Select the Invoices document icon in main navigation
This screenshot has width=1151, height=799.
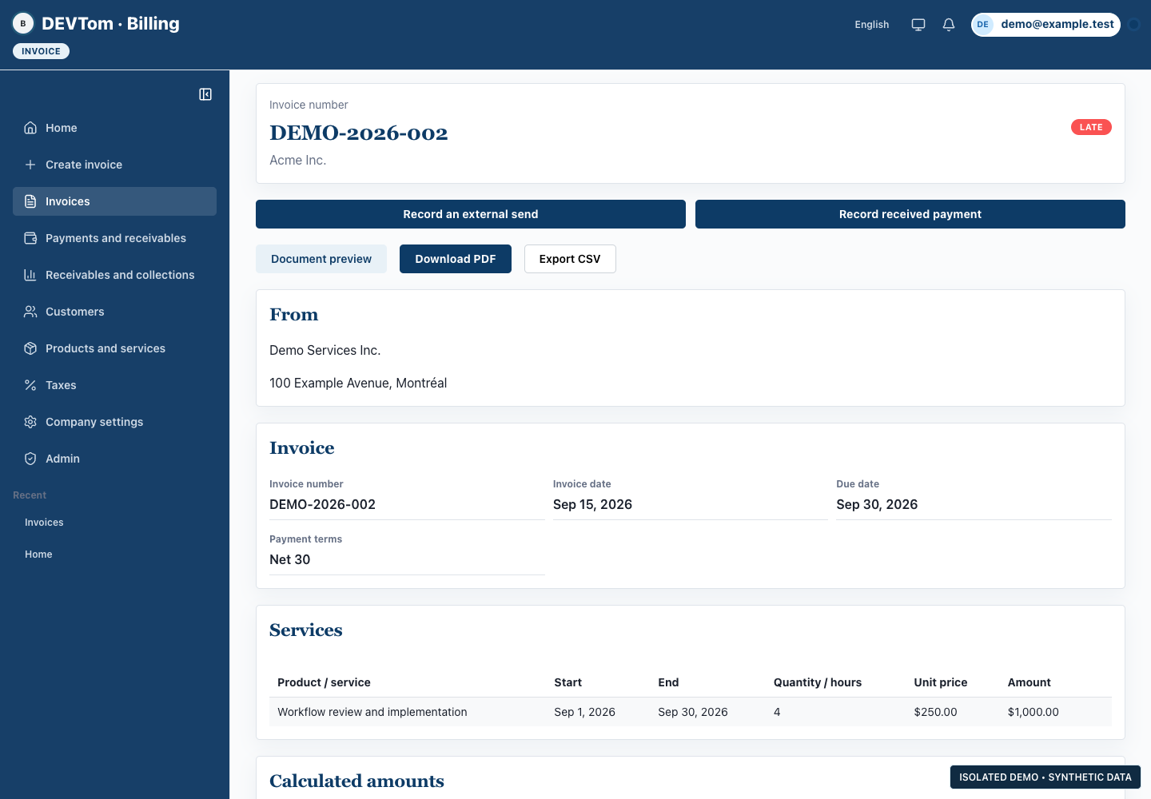click(30, 201)
